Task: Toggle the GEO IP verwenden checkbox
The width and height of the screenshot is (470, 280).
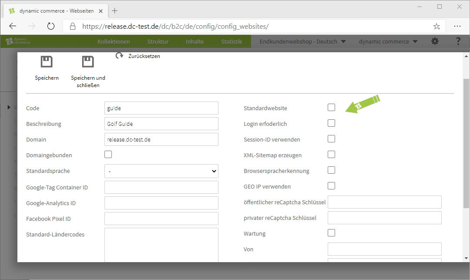Action: click(x=331, y=186)
